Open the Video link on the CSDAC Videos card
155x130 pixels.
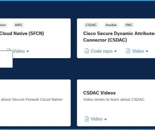point(96,119)
